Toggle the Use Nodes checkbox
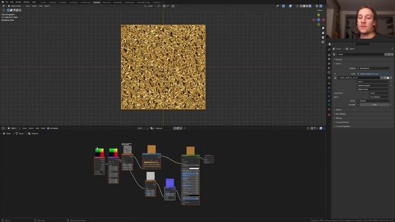This screenshot has height=222, width=395. 48,128
